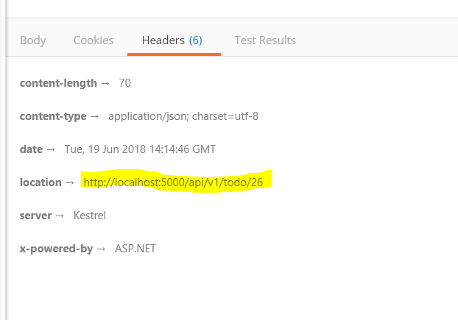Click the arrow after content-type
Screen dimensions: 458x320
[x=95, y=117]
